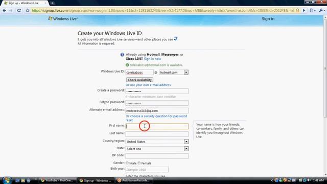Expand the State Select one dropdown
This screenshot has width=327, height=184.
pos(157,149)
